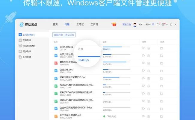
Task: Delete the 企业文化.doc task
Action: point(149,71)
